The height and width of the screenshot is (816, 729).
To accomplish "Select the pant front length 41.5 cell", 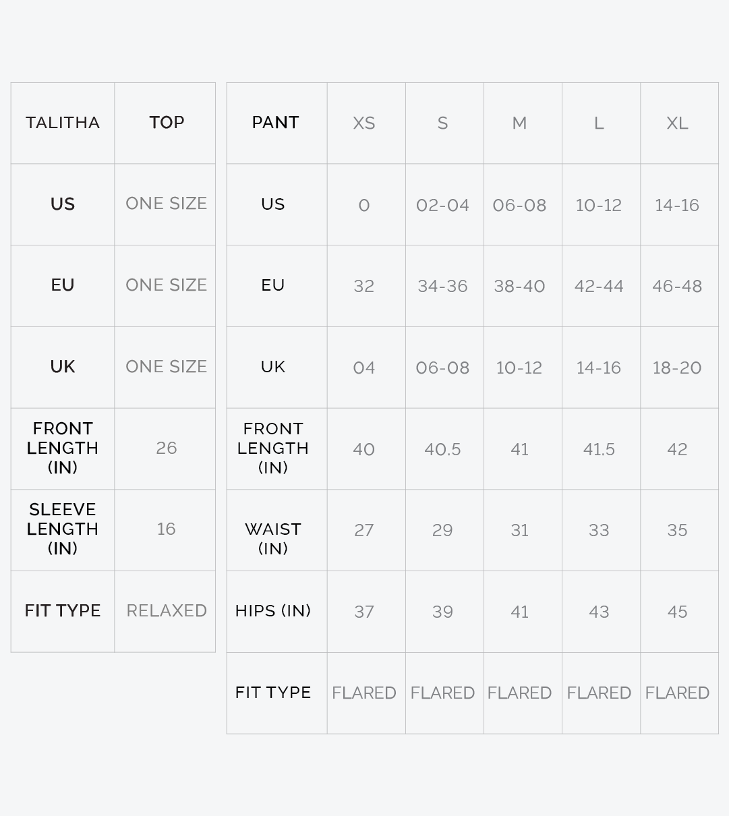I will tap(599, 450).
